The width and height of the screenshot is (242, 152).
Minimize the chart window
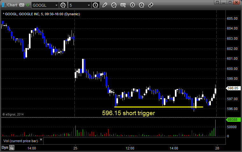pos(224,2)
